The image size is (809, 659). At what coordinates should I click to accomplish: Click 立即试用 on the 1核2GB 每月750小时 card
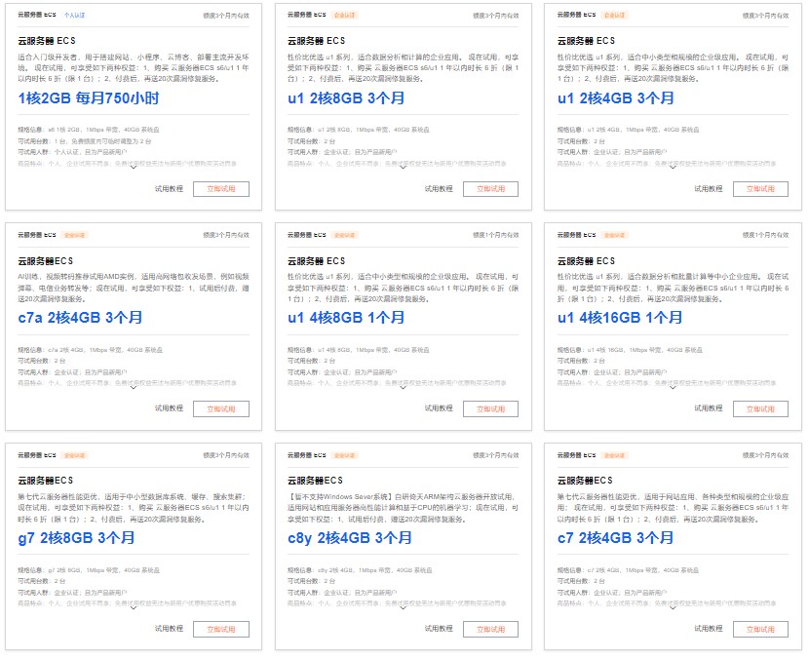click(221, 189)
